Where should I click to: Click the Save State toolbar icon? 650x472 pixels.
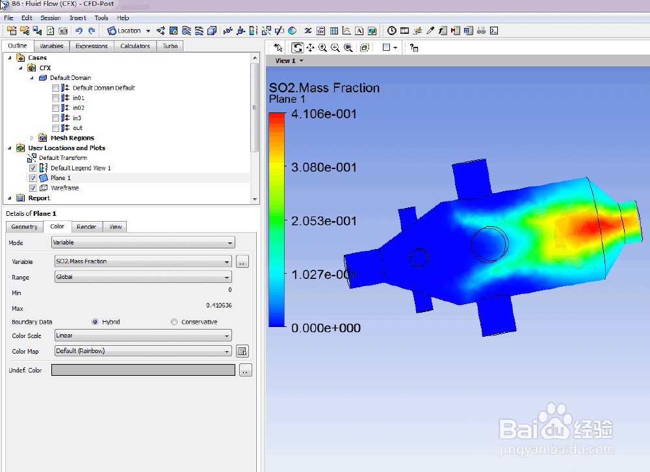[x=37, y=31]
